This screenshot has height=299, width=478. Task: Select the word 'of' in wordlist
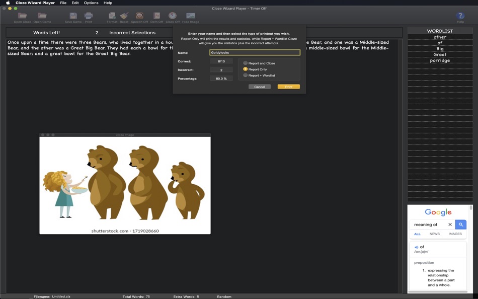coord(440,43)
